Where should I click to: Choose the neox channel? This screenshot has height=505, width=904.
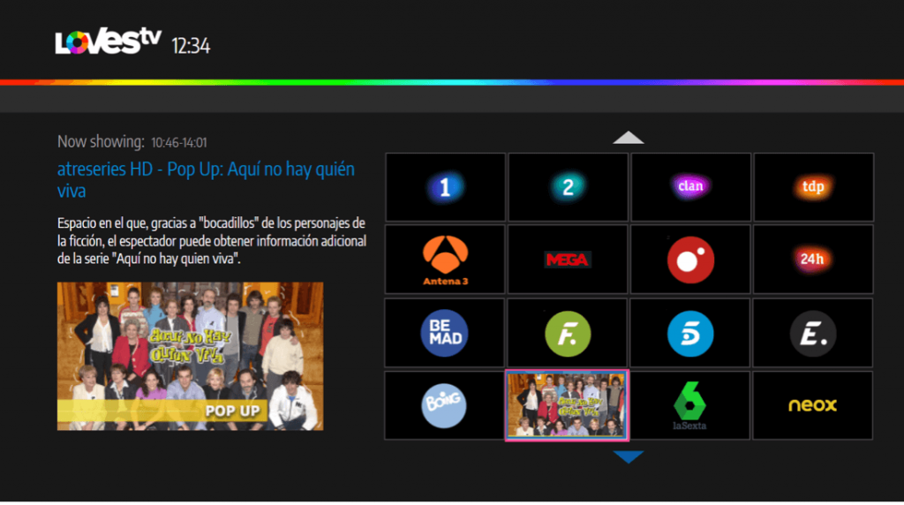[813, 405]
